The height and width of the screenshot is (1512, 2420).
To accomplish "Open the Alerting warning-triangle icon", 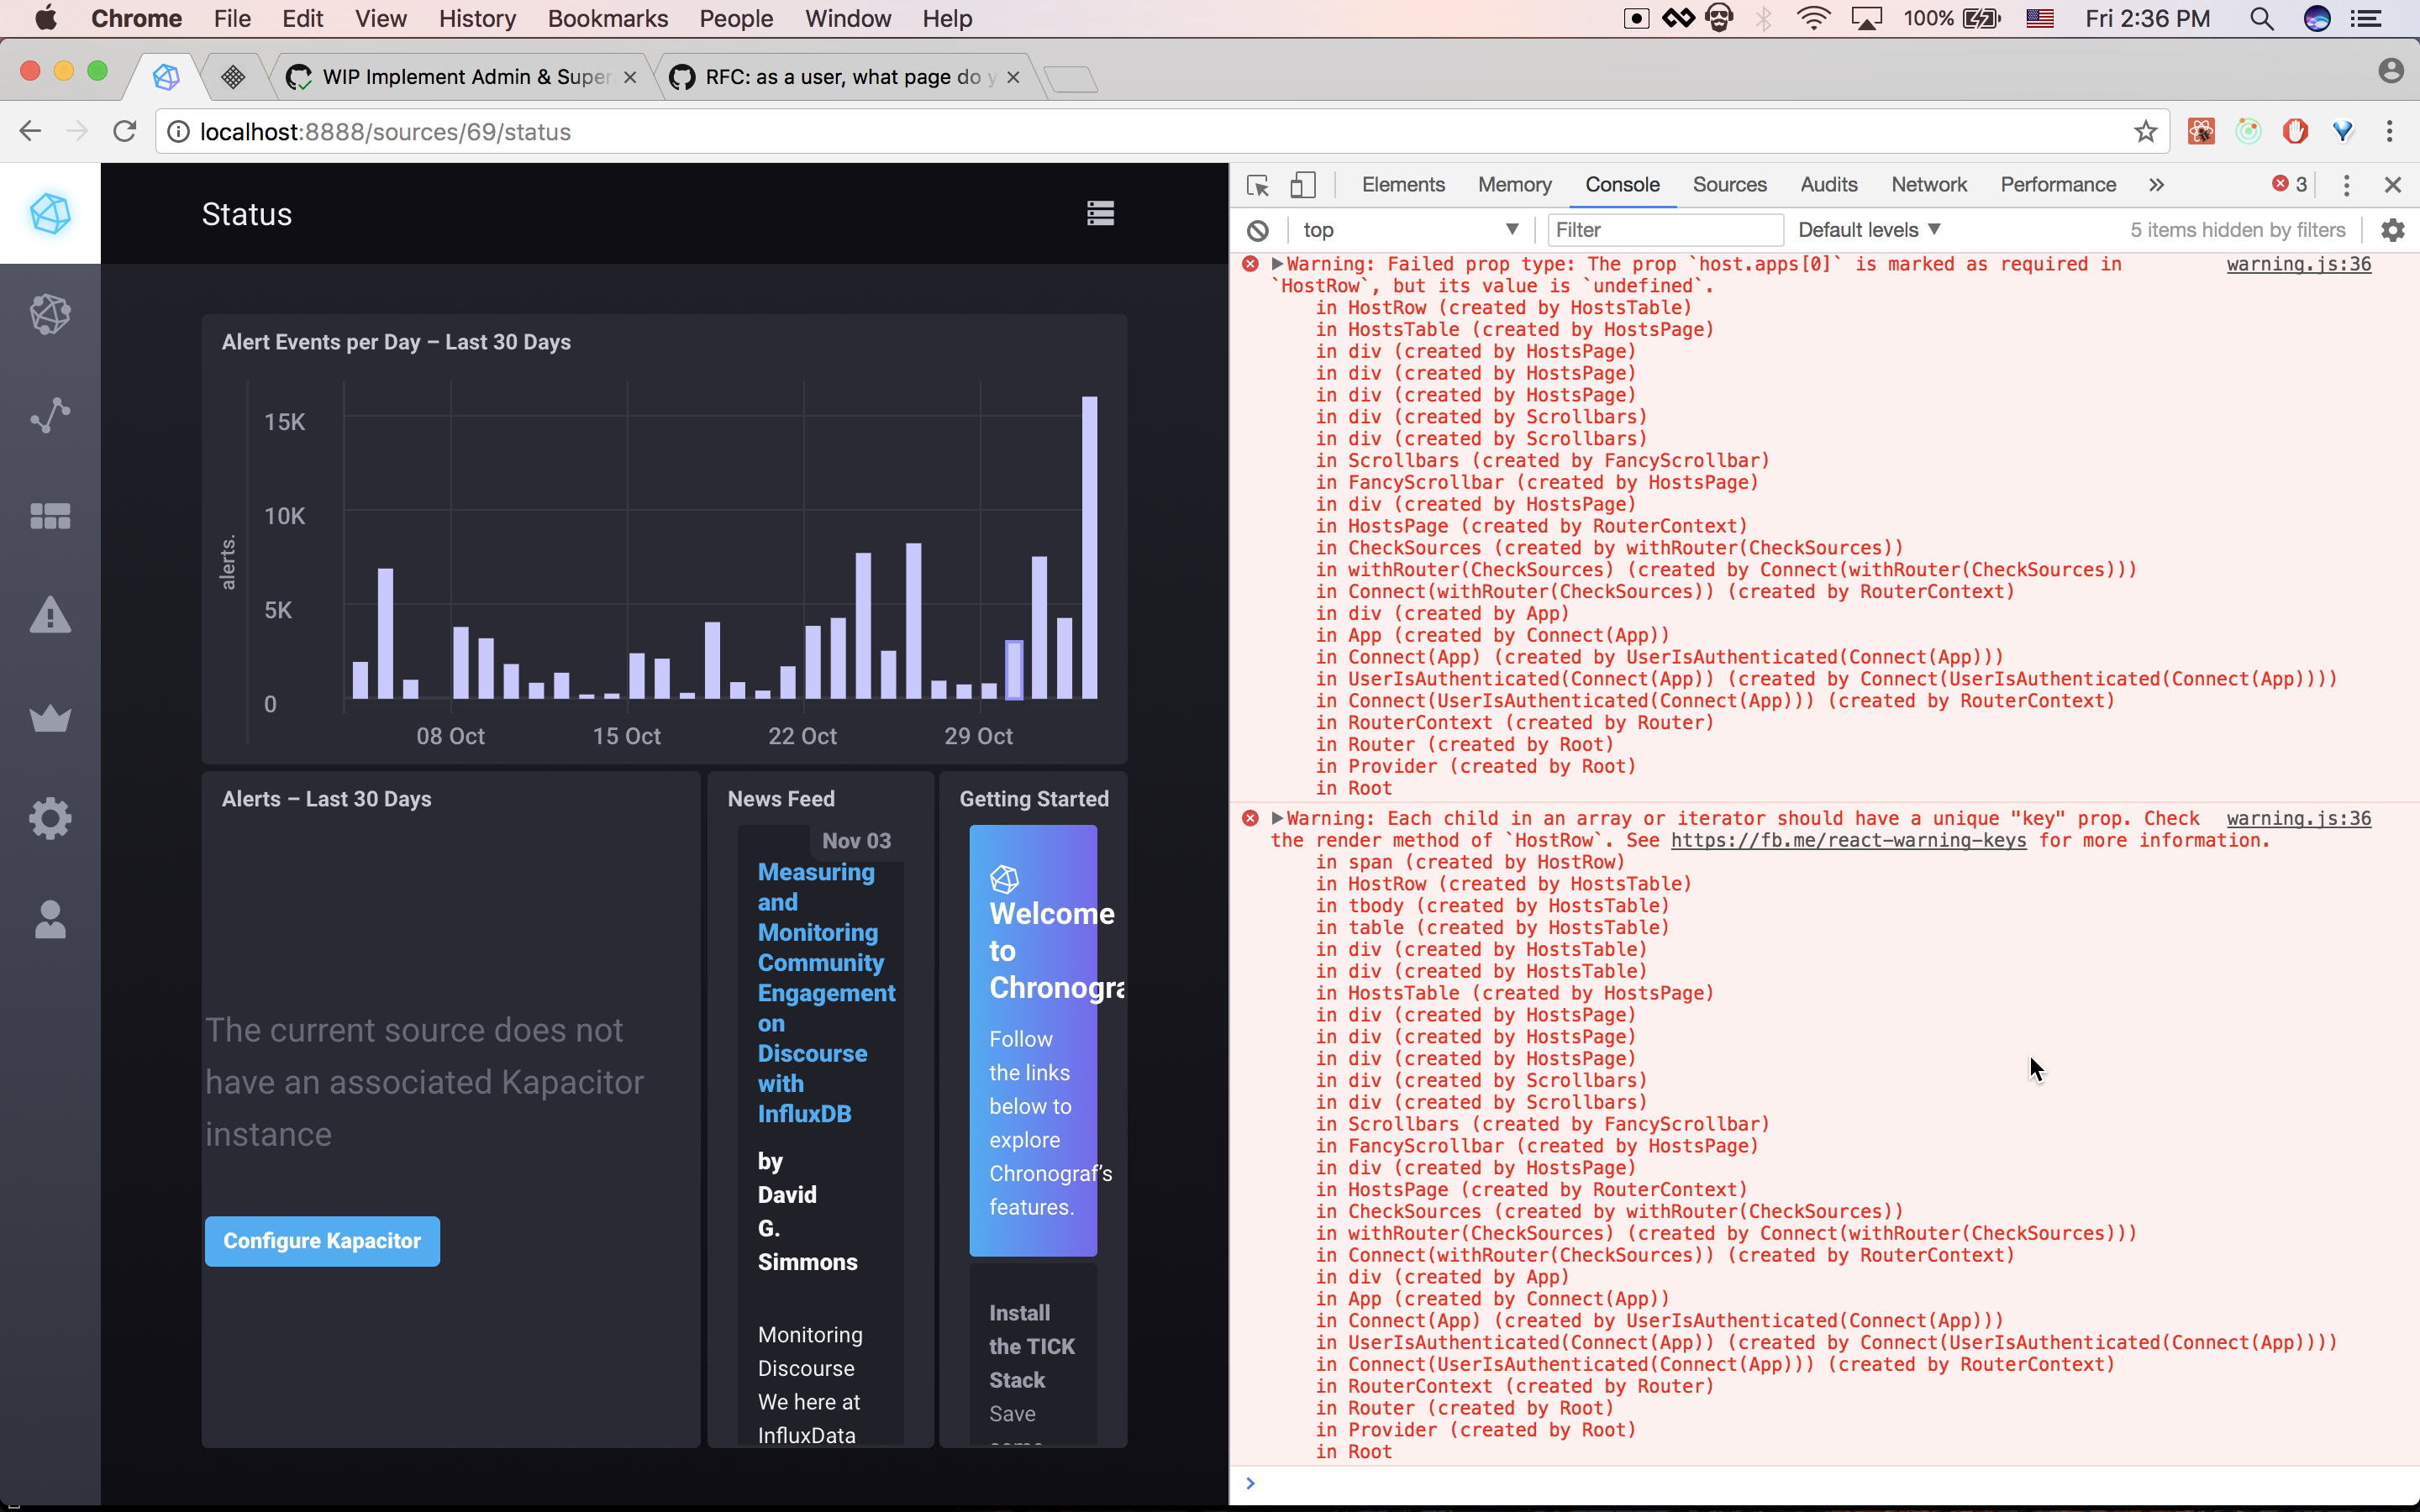I will 50,615.
